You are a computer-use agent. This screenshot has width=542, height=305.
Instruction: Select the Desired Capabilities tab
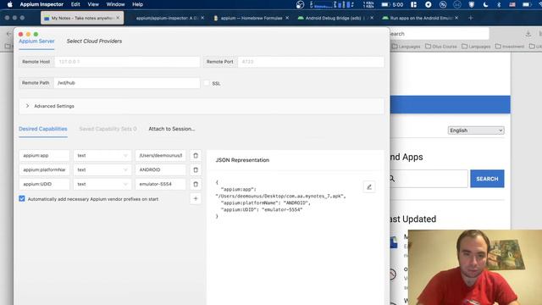pyautogui.click(x=43, y=129)
